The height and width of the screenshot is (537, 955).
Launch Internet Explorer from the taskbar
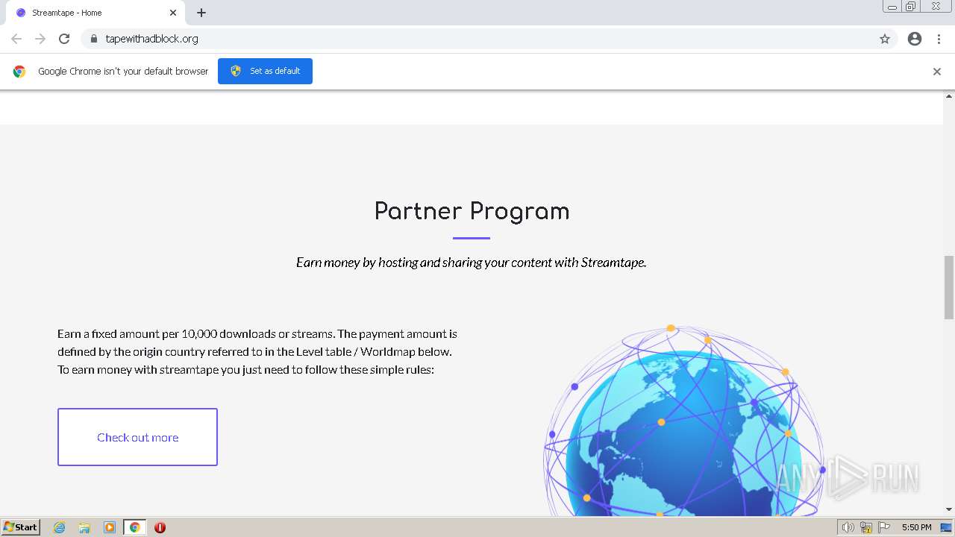pos(60,527)
